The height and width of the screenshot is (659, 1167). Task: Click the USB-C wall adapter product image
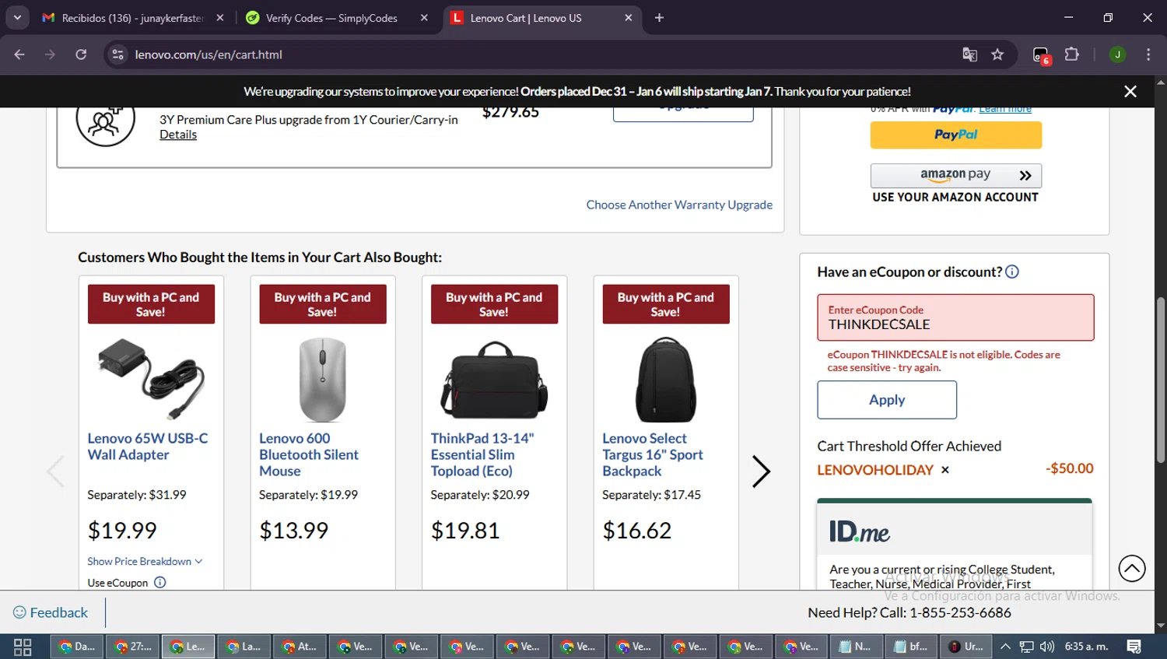click(x=151, y=379)
